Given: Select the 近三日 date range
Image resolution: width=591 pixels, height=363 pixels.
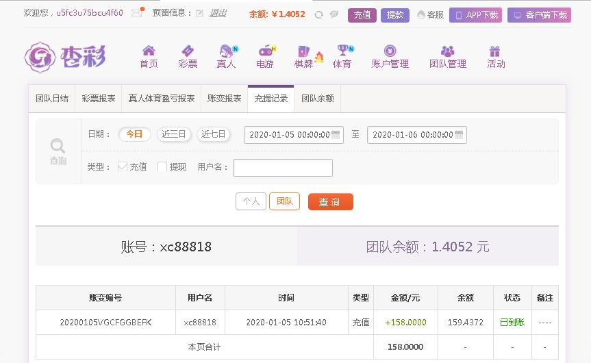Looking at the screenshot, I should (174, 134).
